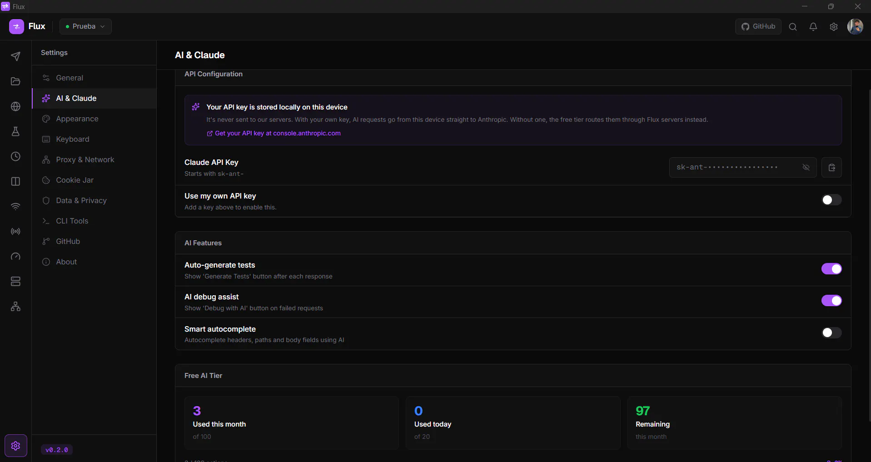
Task: Disable AI debug assist toggle
Action: tap(831, 301)
